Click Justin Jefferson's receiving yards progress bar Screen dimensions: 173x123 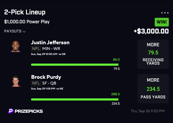(74, 64)
